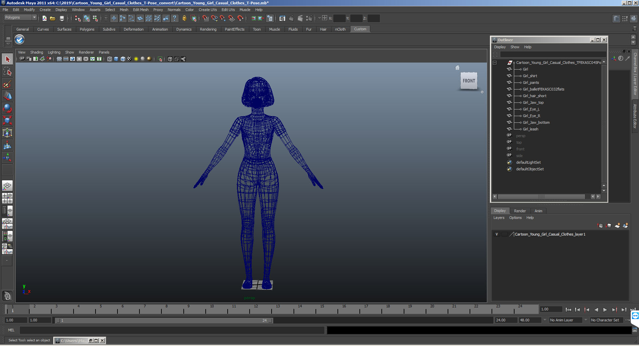
Task: Open the Render tab in Layer Editor
Action: [x=520, y=211]
